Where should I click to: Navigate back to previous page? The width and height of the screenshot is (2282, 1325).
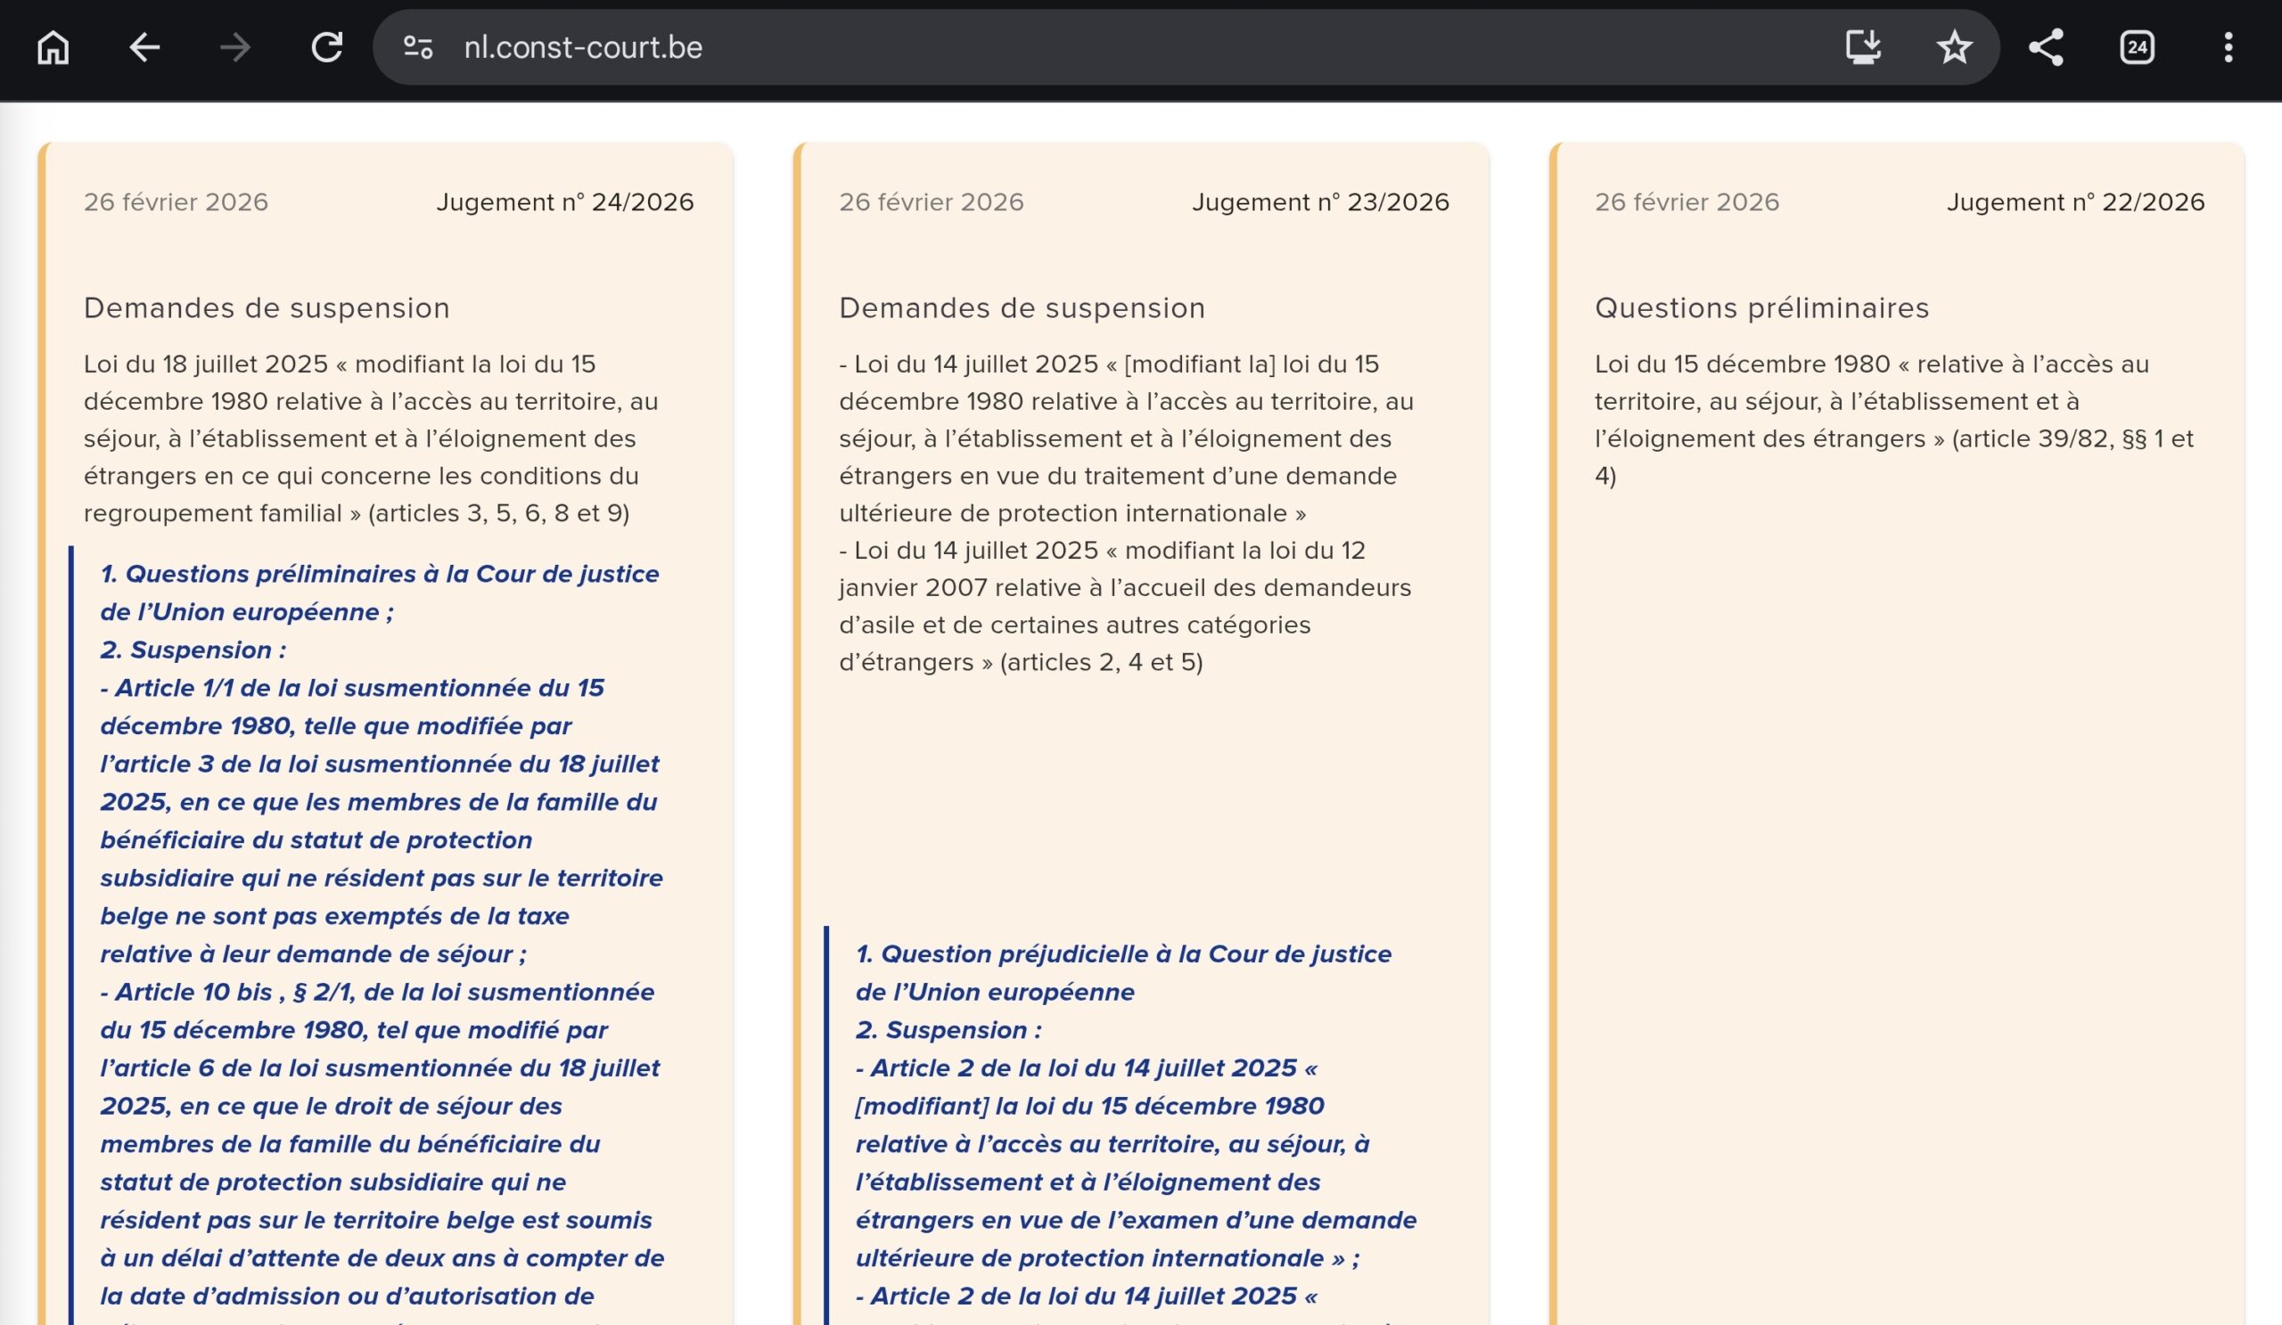pyautogui.click(x=144, y=47)
